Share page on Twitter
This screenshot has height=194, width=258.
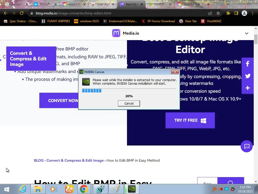(x=248, y=76)
